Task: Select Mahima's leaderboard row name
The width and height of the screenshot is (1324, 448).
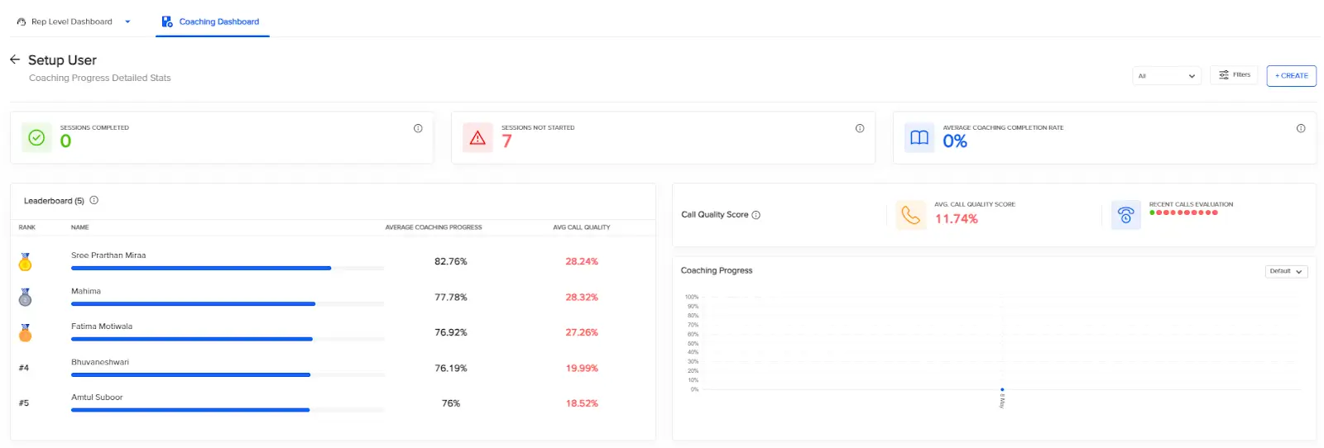Action: pos(86,291)
